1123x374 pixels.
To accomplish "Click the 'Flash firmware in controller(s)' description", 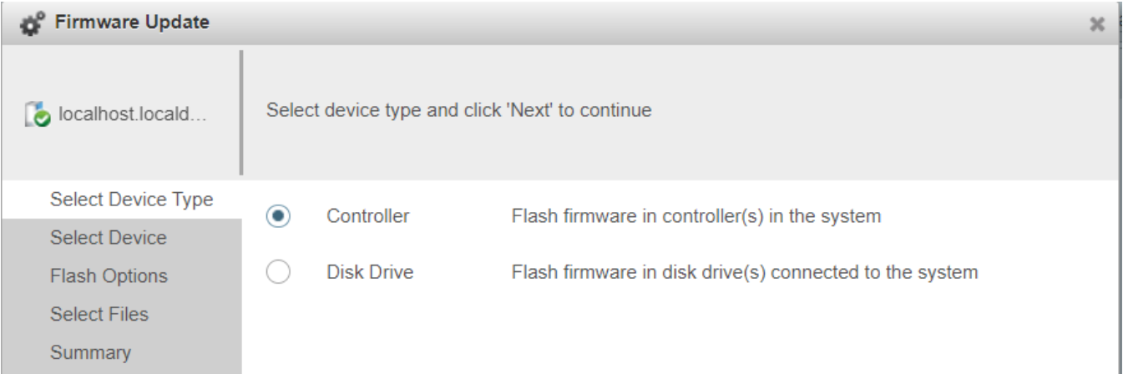I will pos(696,216).
